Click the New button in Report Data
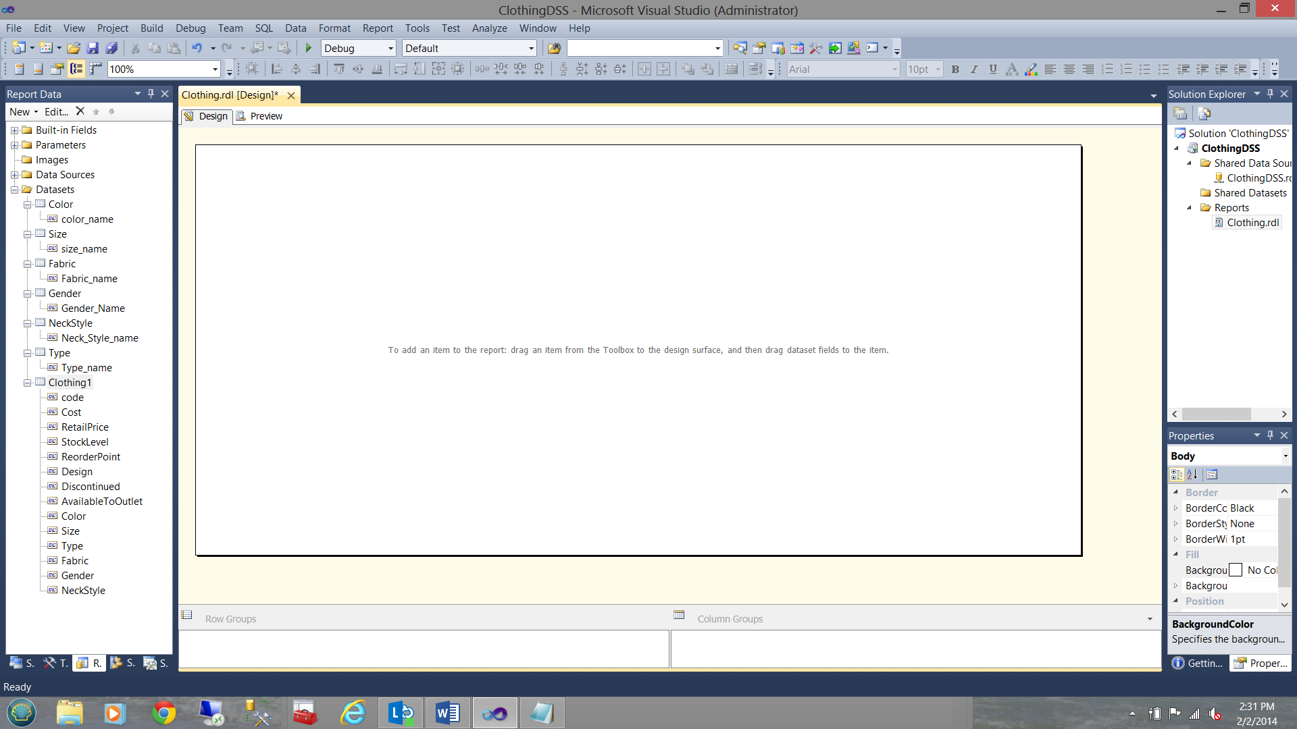Viewport: 1297px width, 729px height. pyautogui.click(x=20, y=112)
